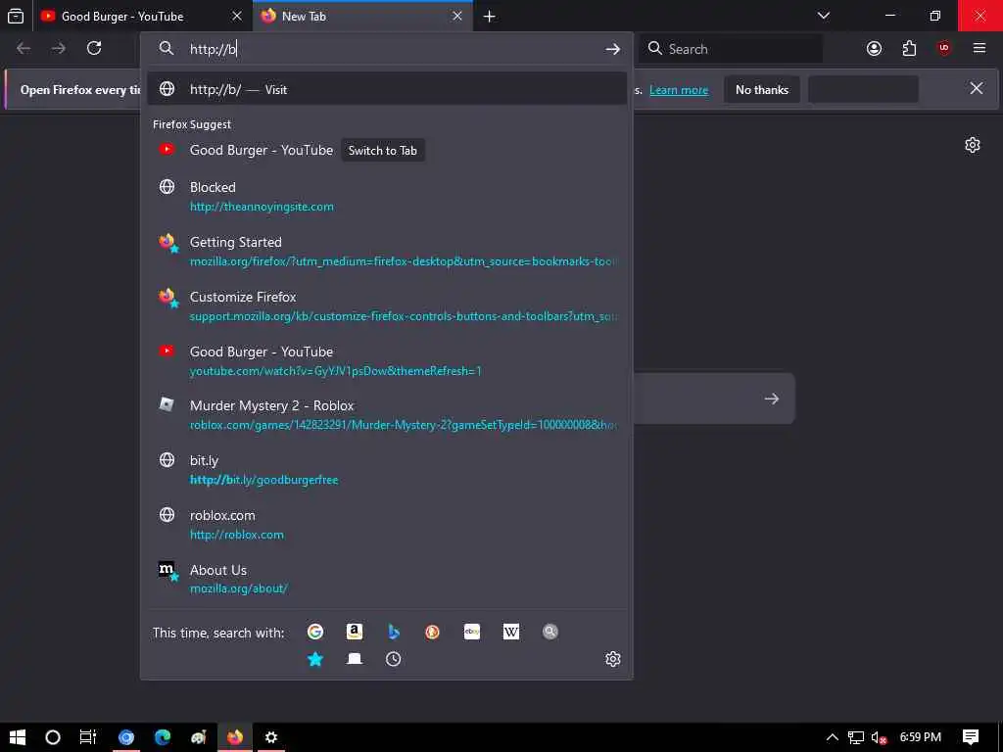Select the bit.ly/goodburgerfree suggestion
This screenshot has height=752, width=1003.
click(x=387, y=470)
